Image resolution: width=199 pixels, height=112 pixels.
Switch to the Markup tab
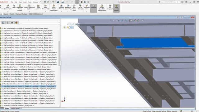point(18,14)
